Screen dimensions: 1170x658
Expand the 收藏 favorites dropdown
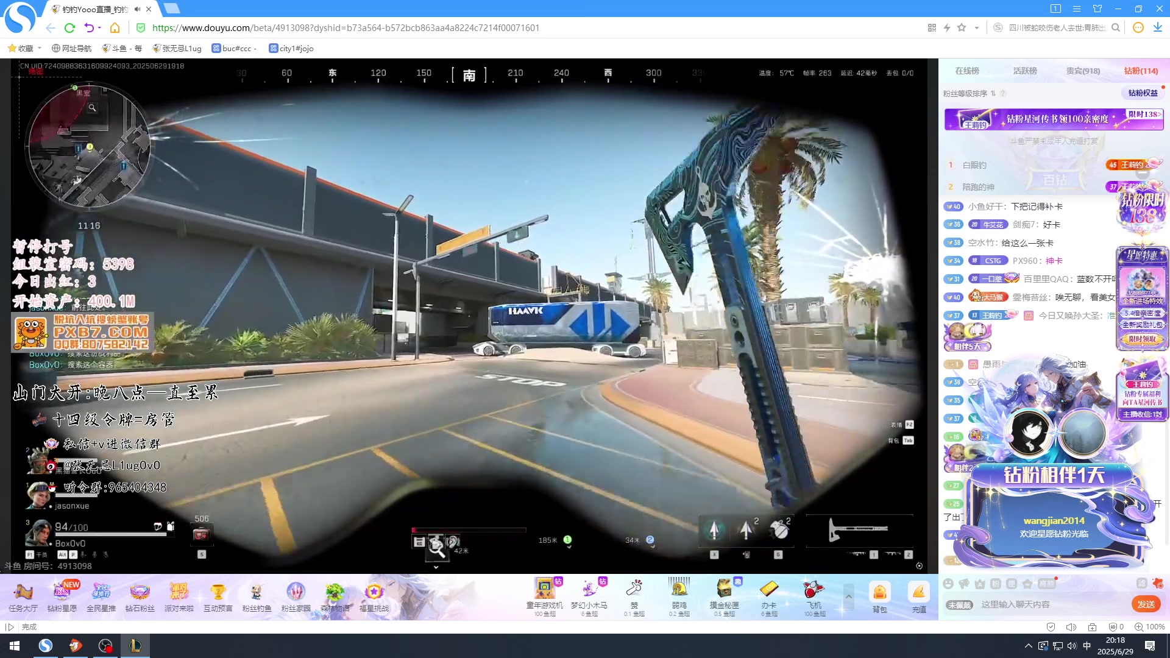pos(40,48)
